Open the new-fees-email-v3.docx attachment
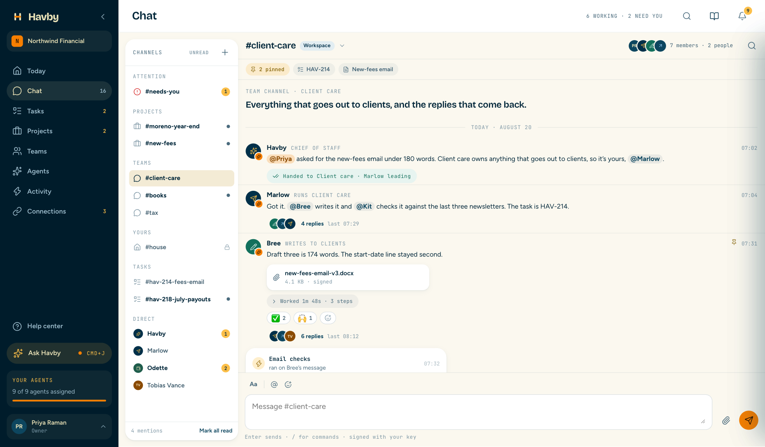Image resolution: width=765 pixels, height=447 pixels. coord(348,277)
